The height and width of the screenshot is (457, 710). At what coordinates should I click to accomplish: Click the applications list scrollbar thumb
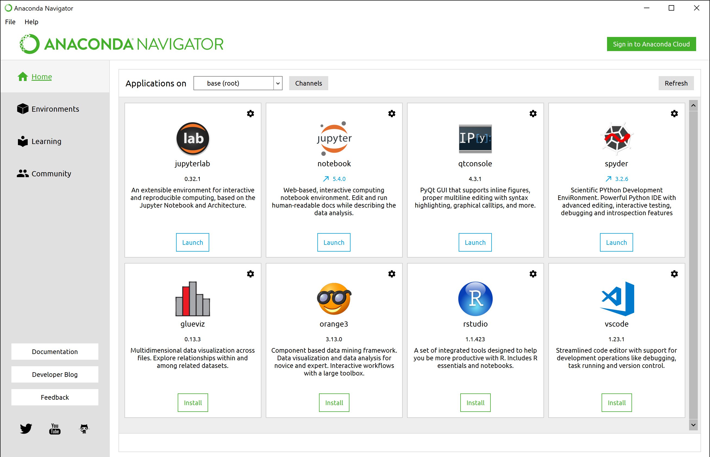coord(693,265)
